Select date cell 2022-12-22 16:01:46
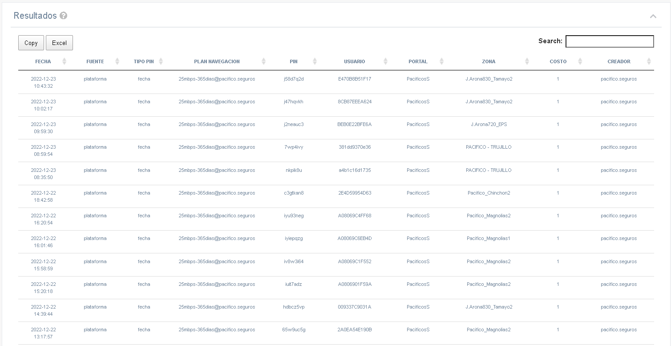Screen dimensions: 671x346 (x=43, y=242)
